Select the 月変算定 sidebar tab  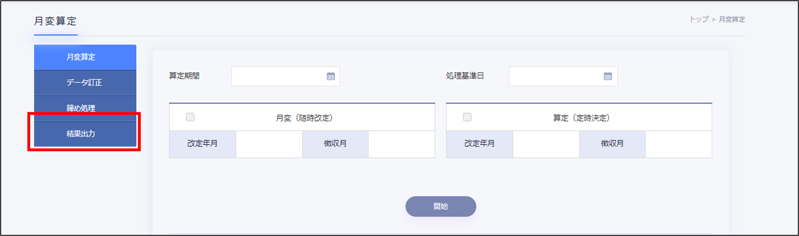(x=85, y=57)
